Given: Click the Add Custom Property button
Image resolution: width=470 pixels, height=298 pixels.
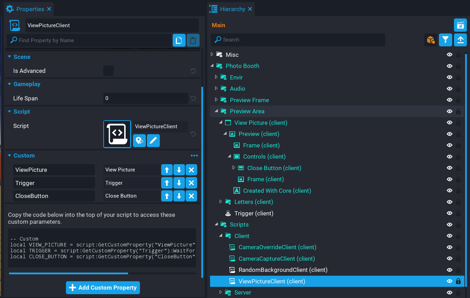Looking at the screenshot, I should pos(103,288).
